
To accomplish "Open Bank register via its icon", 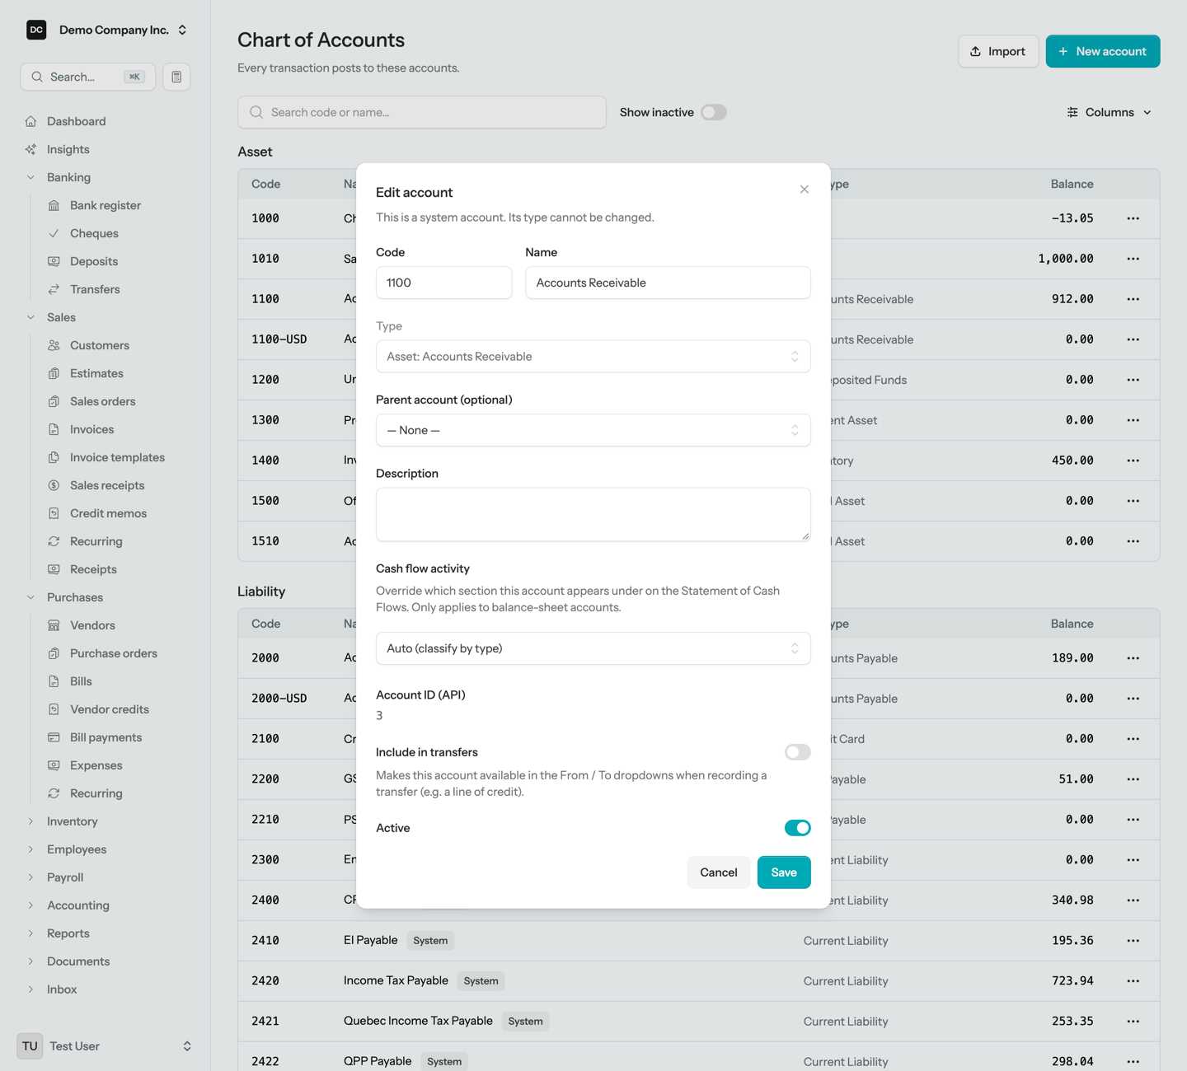I will tap(54, 205).
